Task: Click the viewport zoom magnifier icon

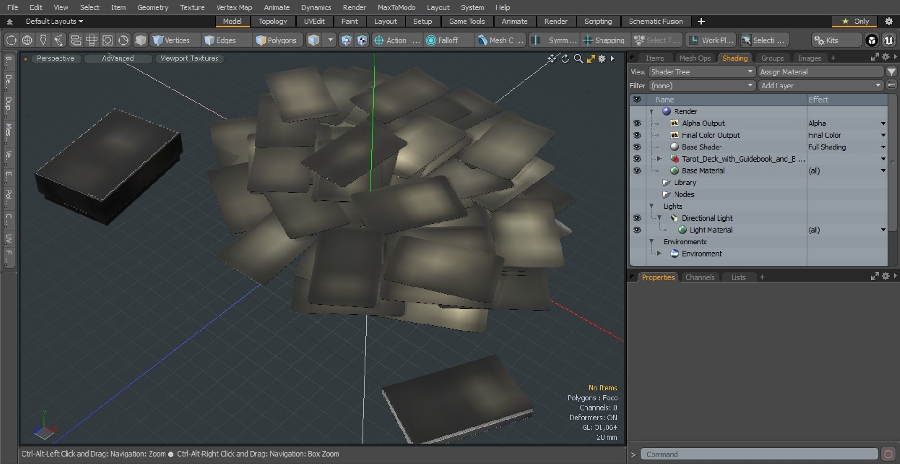Action: pos(578,59)
